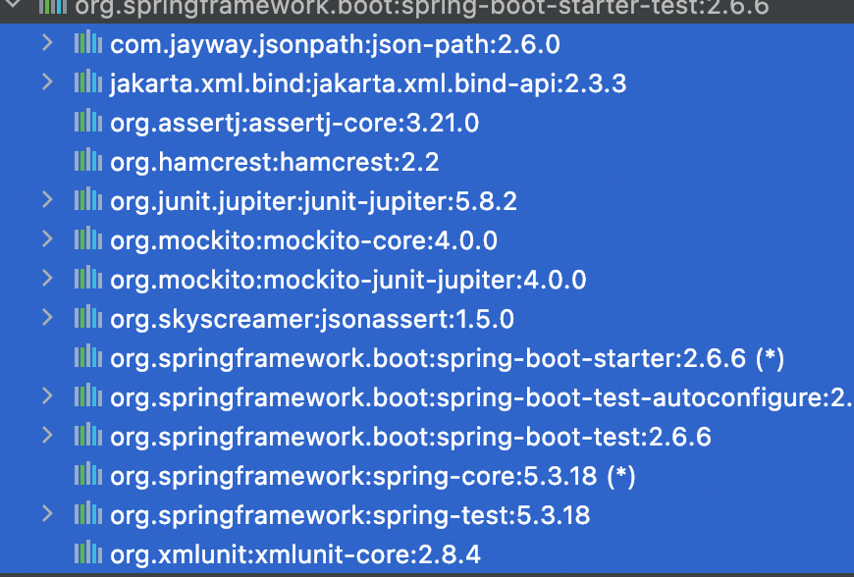The height and width of the screenshot is (577, 854).
Task: Collapse the spring-boot-starter-test:2.6.6 parent node
Action: [12, 4]
